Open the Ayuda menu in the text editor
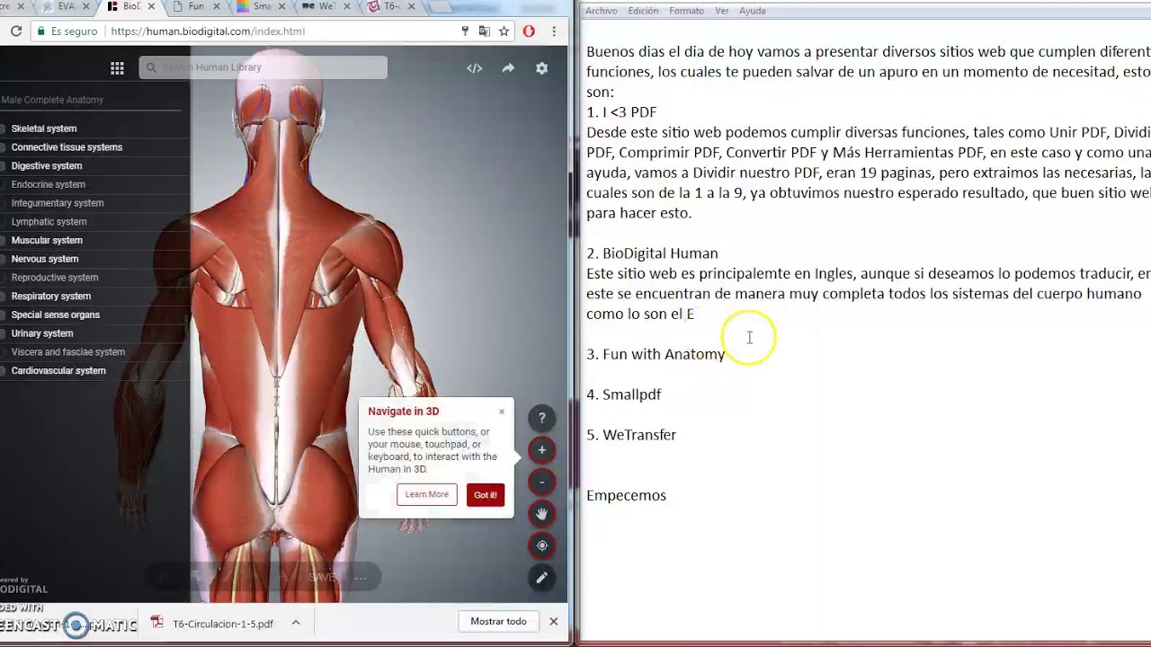Image resolution: width=1151 pixels, height=647 pixels. click(x=753, y=11)
